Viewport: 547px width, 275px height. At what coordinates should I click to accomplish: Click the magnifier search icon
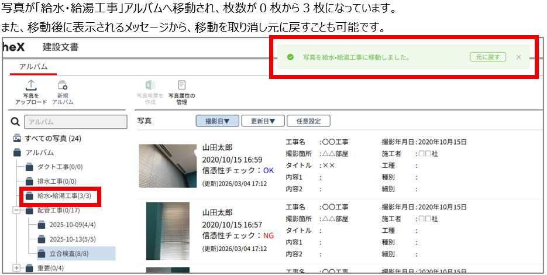pyautogui.click(x=16, y=122)
